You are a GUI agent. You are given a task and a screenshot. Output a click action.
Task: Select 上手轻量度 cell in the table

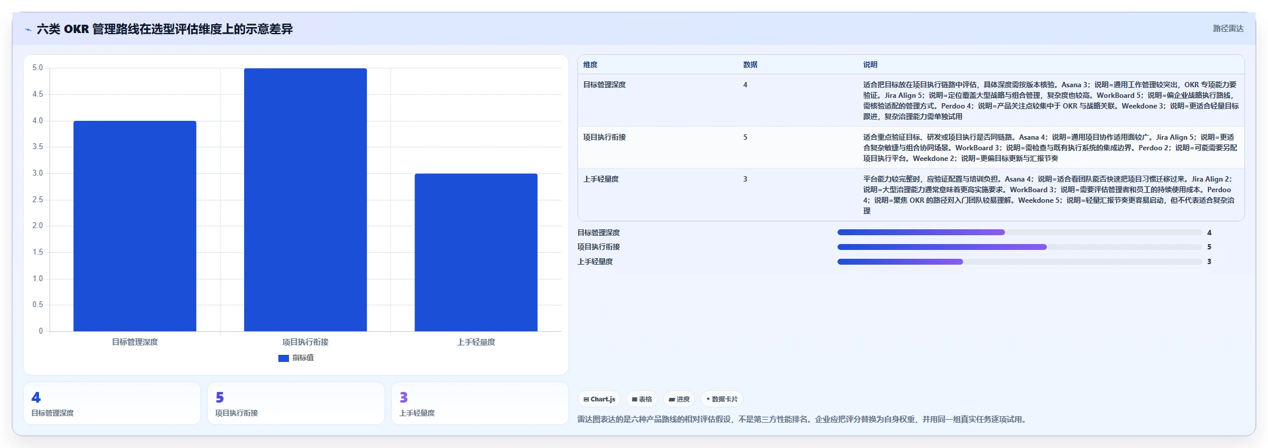click(601, 179)
